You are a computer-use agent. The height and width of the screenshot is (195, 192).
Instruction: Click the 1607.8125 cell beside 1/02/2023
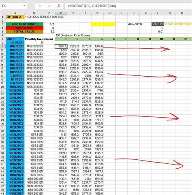(x=34, y=135)
